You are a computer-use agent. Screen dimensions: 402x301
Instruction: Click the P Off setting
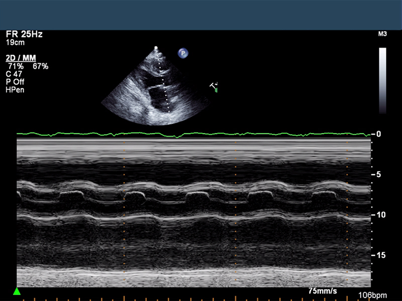point(15,82)
